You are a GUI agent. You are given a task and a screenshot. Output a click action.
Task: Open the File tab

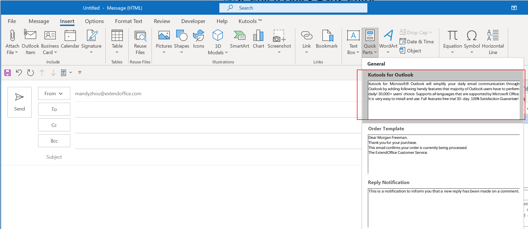[12, 21]
